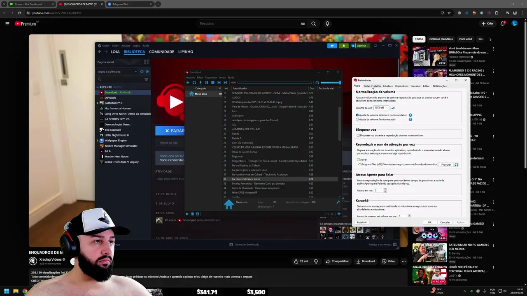The height and width of the screenshot is (296, 527).
Task: Open YouTube hamburger guide menu
Action: [7, 23]
